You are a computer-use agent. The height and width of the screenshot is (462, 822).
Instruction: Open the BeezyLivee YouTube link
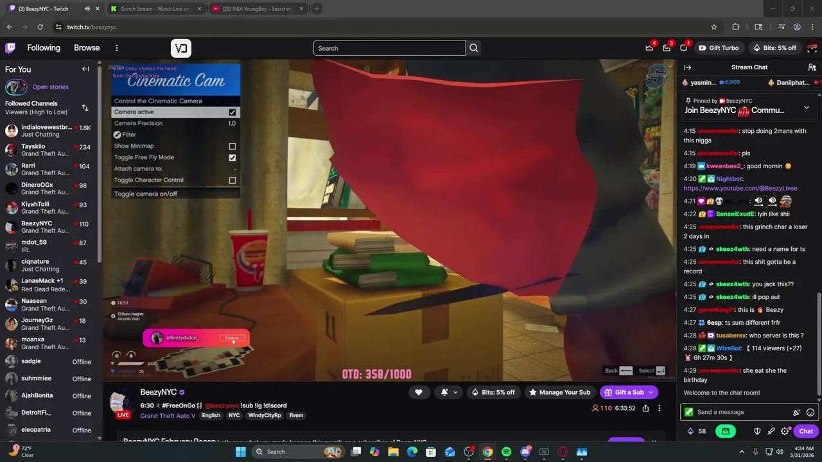(740, 189)
